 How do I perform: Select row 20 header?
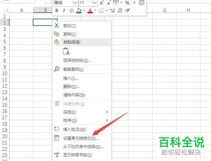pos(5,136)
